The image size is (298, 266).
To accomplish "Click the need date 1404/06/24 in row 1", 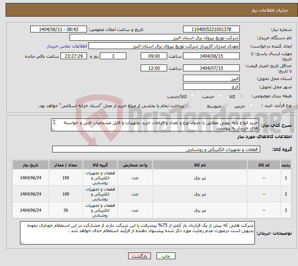I will (x=31, y=178).
